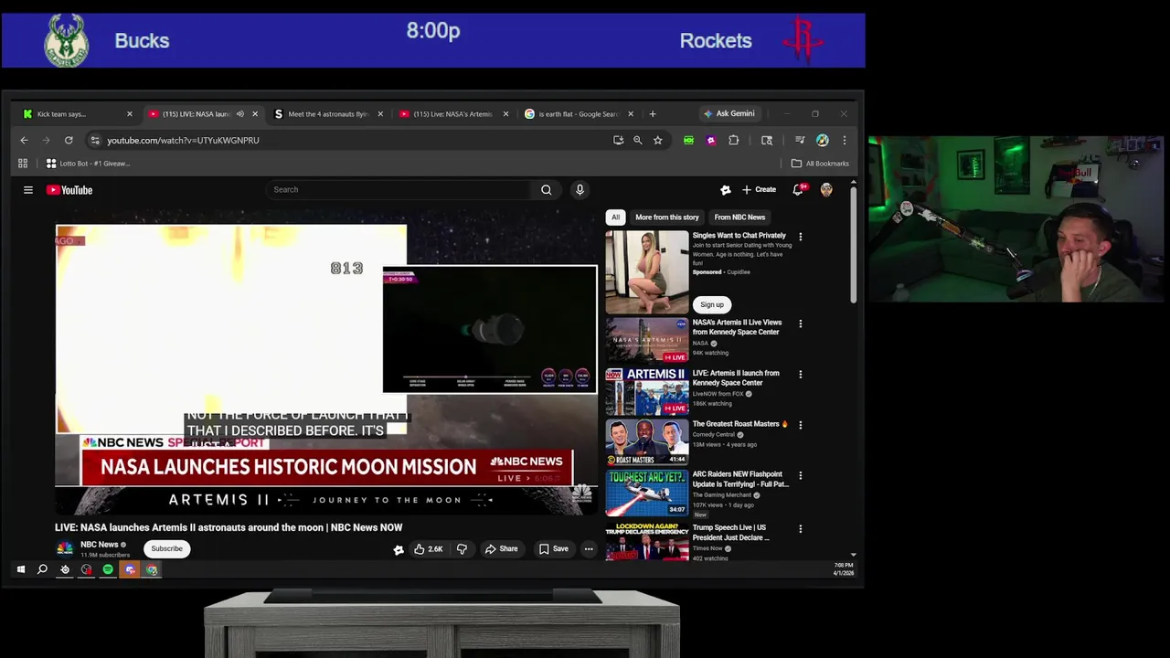Open Windows taskbar search
This screenshot has height=658, width=1170.
[42, 569]
